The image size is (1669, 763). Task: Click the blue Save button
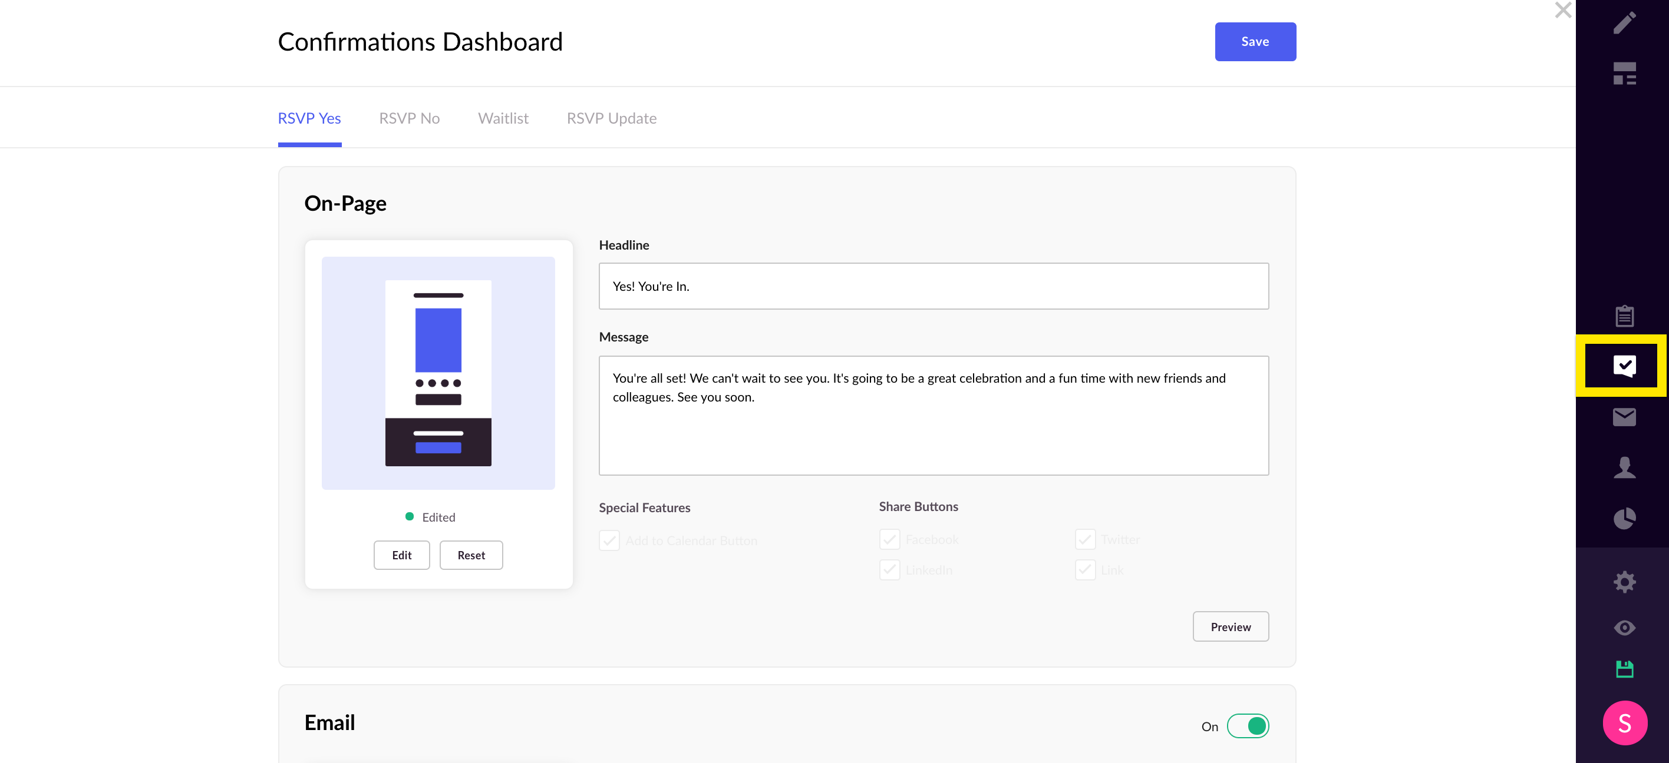pos(1255,41)
